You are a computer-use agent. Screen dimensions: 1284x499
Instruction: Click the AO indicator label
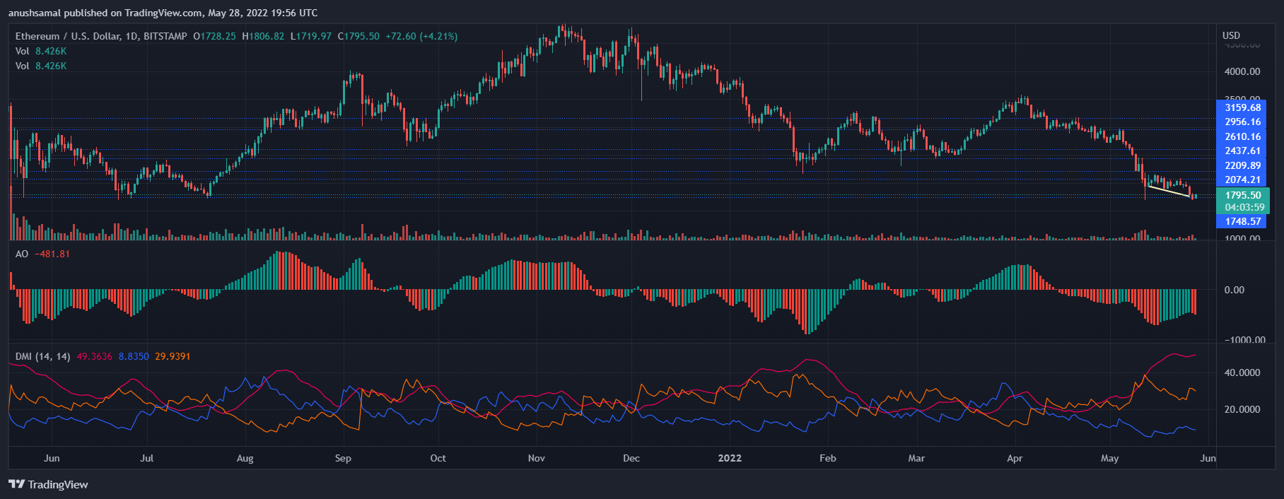tap(22, 254)
